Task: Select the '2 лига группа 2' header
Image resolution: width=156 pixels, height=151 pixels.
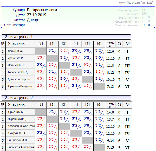Action: [19, 98]
